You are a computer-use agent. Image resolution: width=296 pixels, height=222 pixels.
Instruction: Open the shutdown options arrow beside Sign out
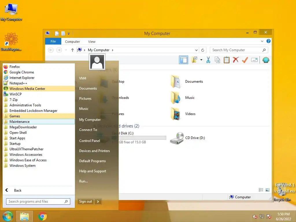[x=98, y=201]
